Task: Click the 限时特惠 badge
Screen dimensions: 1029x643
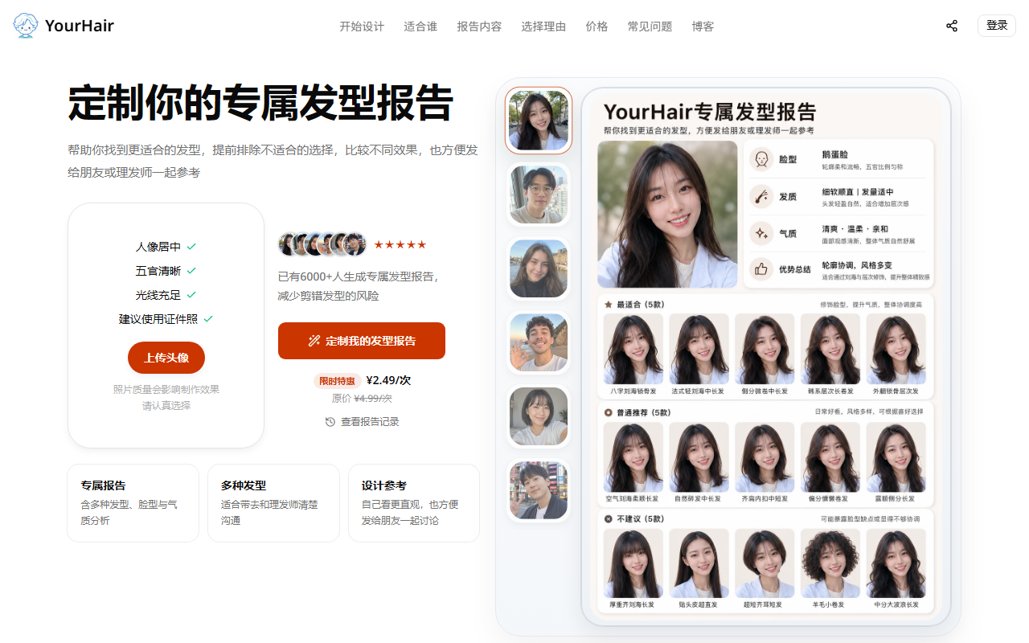Action: pyautogui.click(x=336, y=381)
